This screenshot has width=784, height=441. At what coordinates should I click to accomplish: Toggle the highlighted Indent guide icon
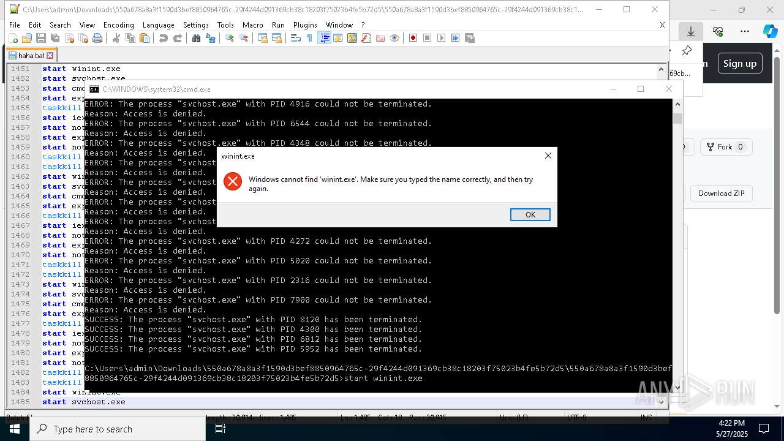click(324, 38)
